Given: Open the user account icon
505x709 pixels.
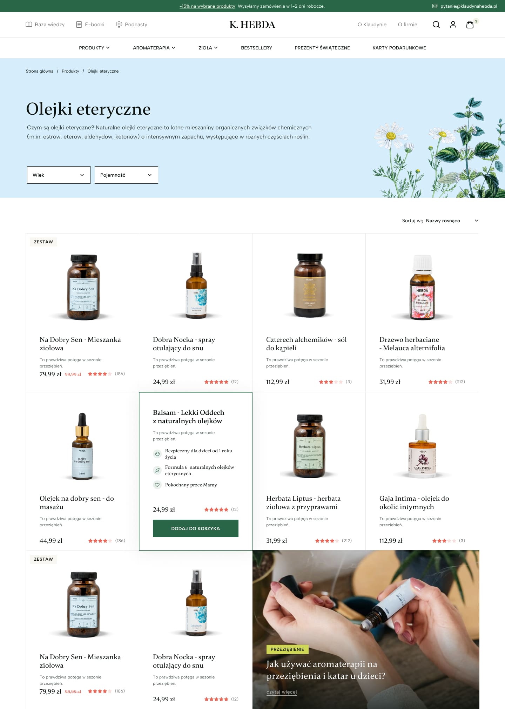Looking at the screenshot, I should tap(453, 25).
